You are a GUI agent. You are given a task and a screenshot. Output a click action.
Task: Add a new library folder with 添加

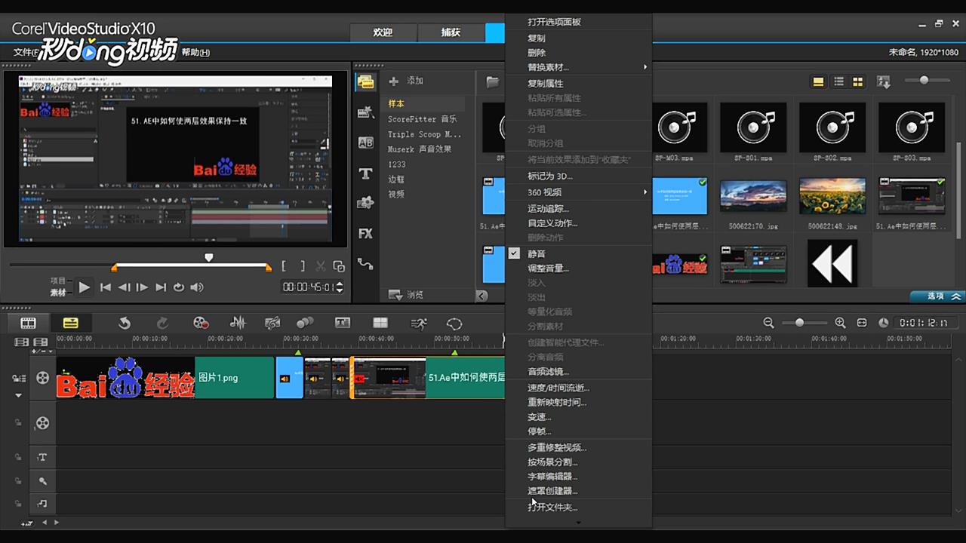point(406,81)
